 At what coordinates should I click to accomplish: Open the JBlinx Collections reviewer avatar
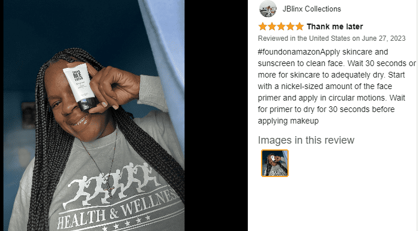[268, 9]
